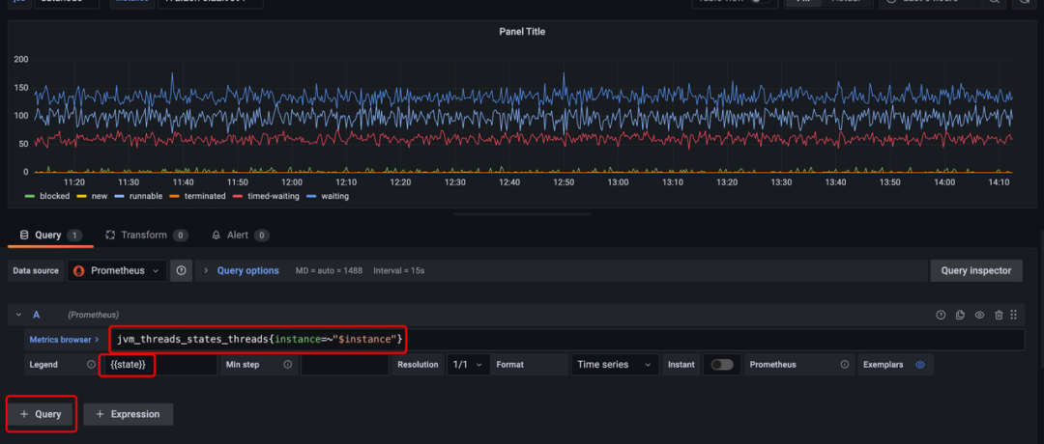The image size is (1044, 444).
Task: Open color picker for new series
Action: tap(82, 197)
